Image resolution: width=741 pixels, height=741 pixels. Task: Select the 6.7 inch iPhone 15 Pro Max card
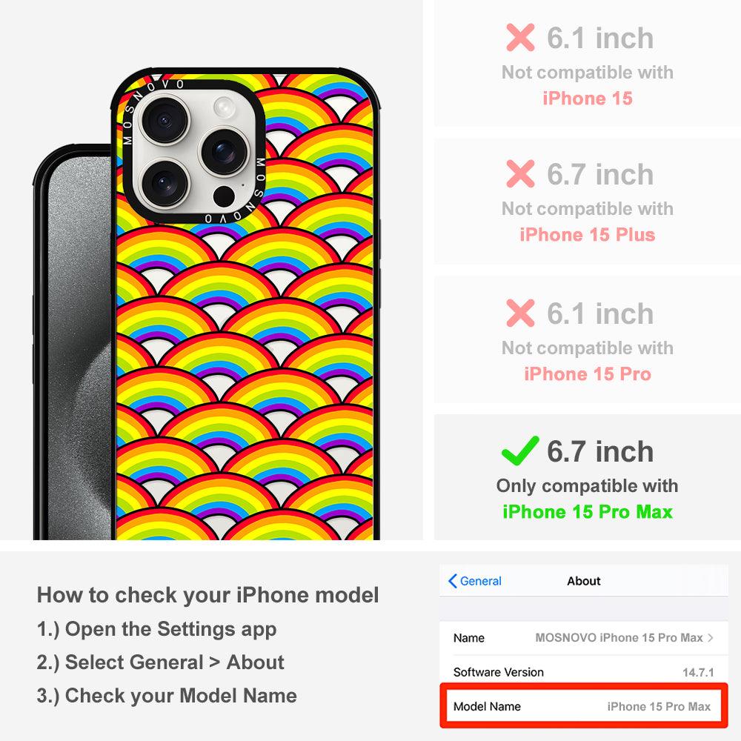pyautogui.click(x=588, y=477)
